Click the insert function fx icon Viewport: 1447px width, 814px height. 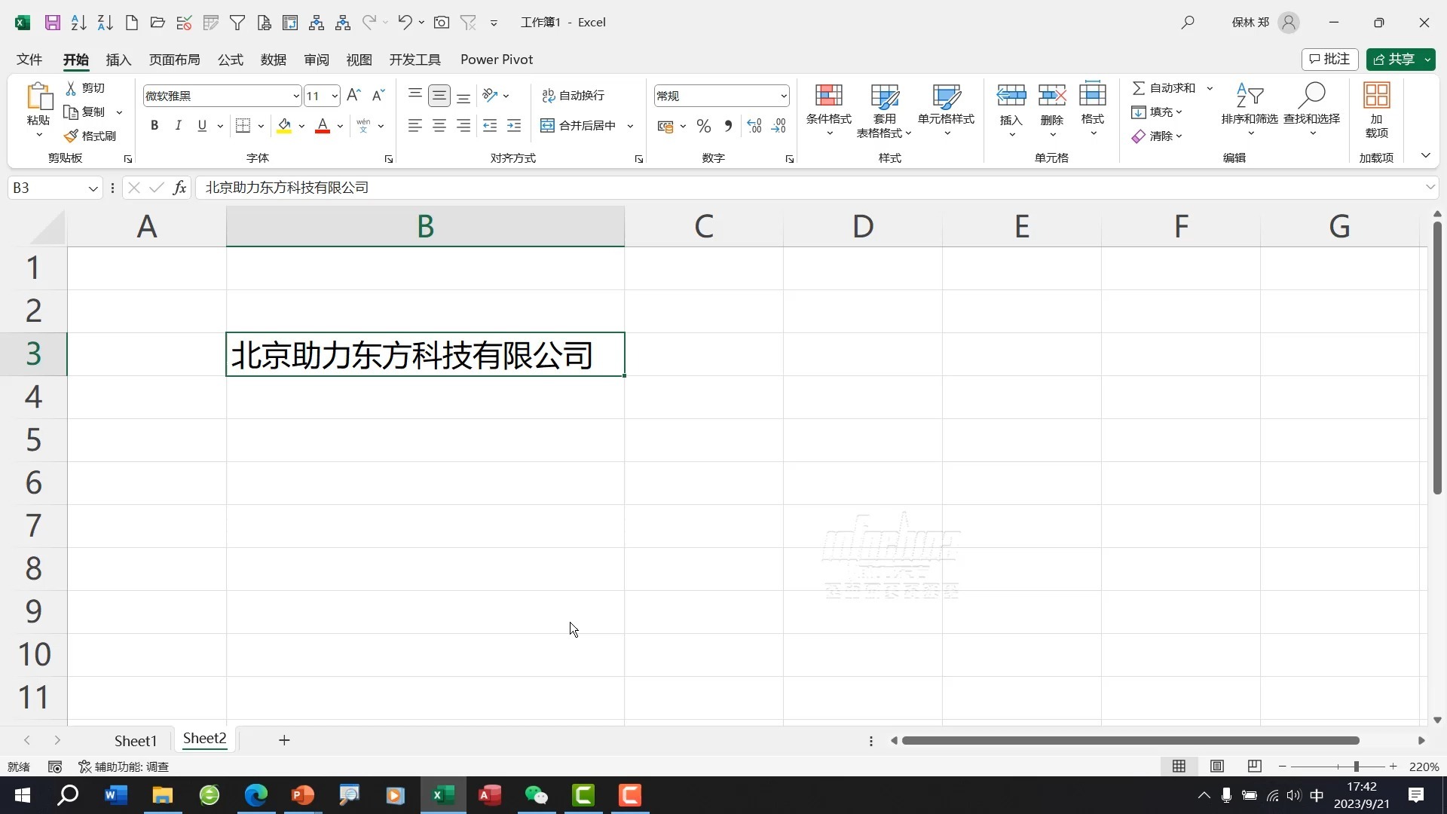click(x=179, y=188)
